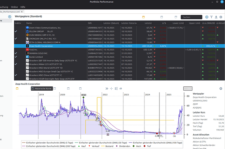
Task: Sort by the Δ zu SMA200 column header
Action: [208, 23]
